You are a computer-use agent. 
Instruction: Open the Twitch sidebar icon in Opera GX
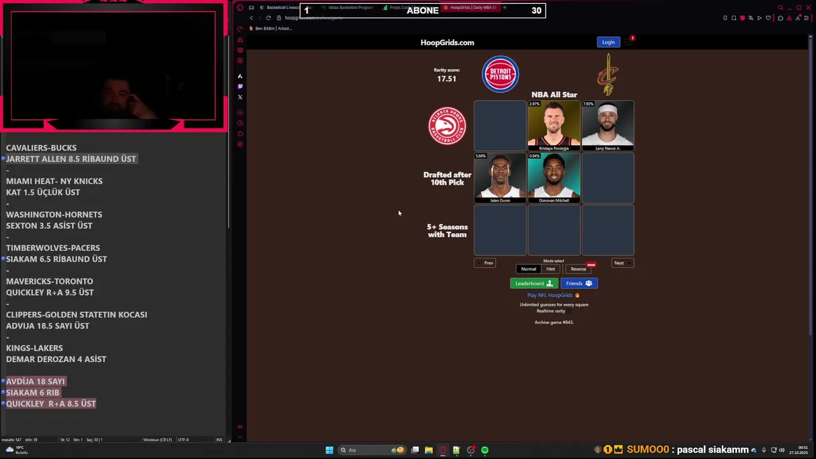click(240, 86)
